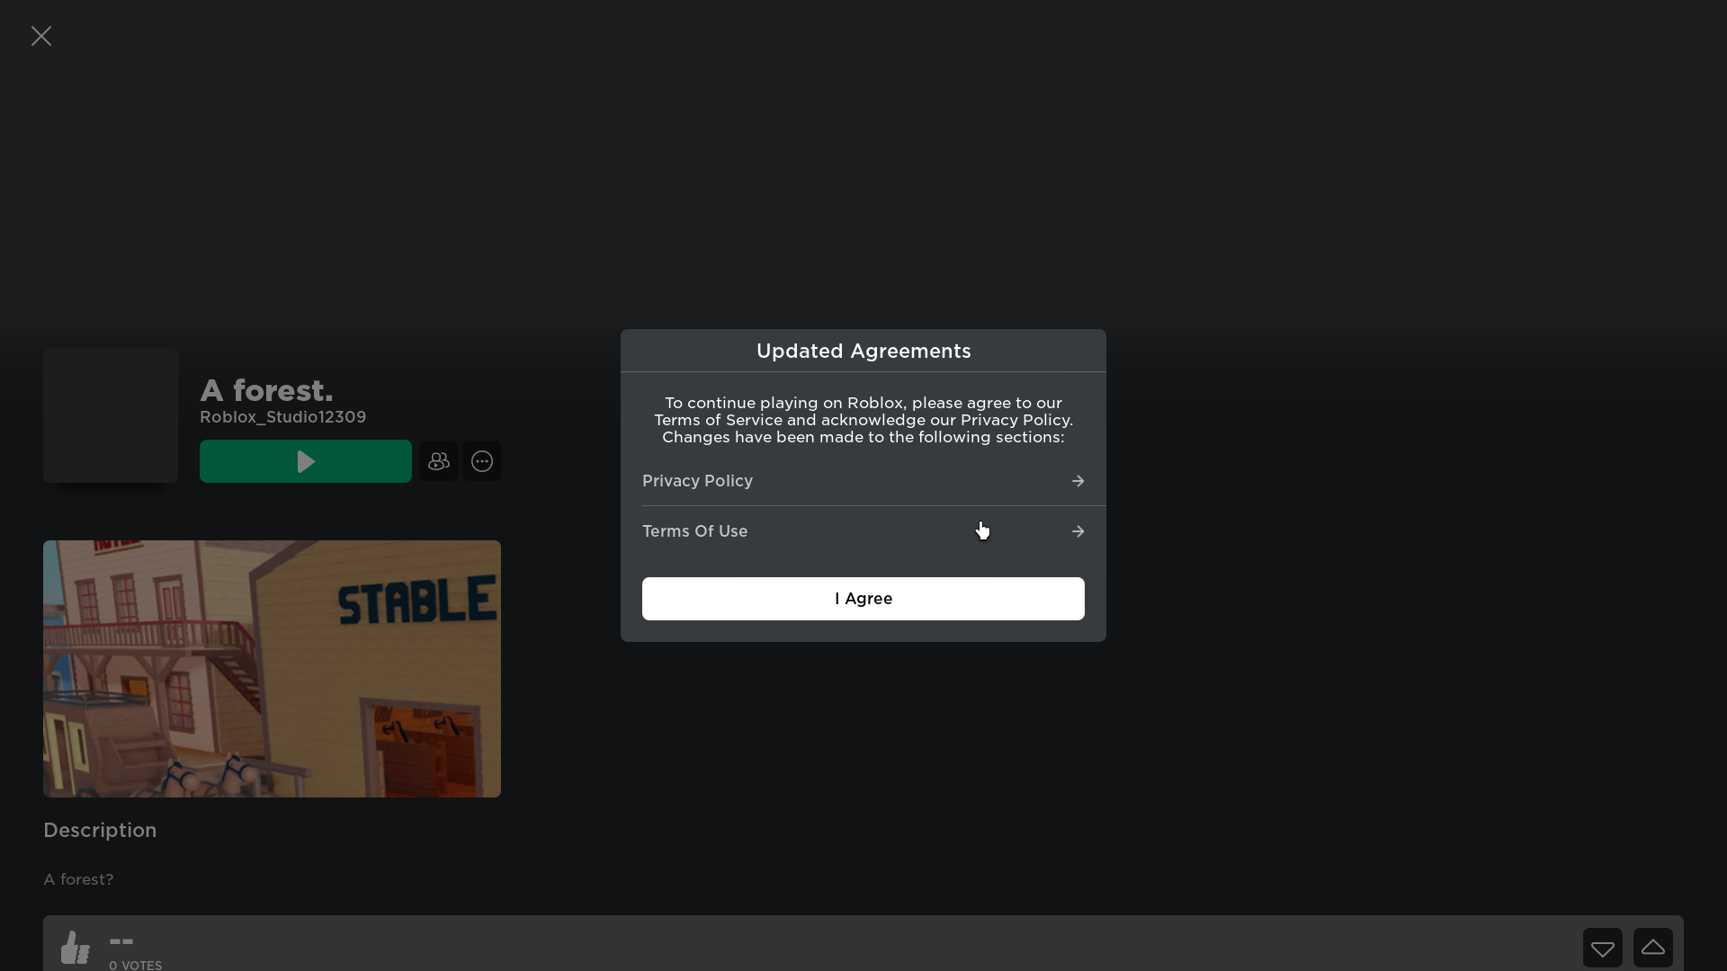Click the blank game icon thumbnail

tap(111, 415)
